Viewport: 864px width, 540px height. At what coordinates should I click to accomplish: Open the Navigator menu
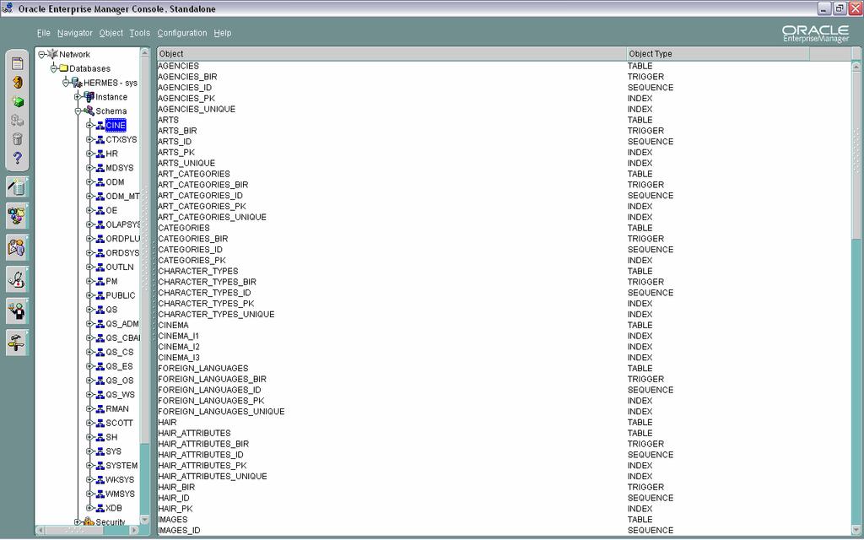click(75, 33)
